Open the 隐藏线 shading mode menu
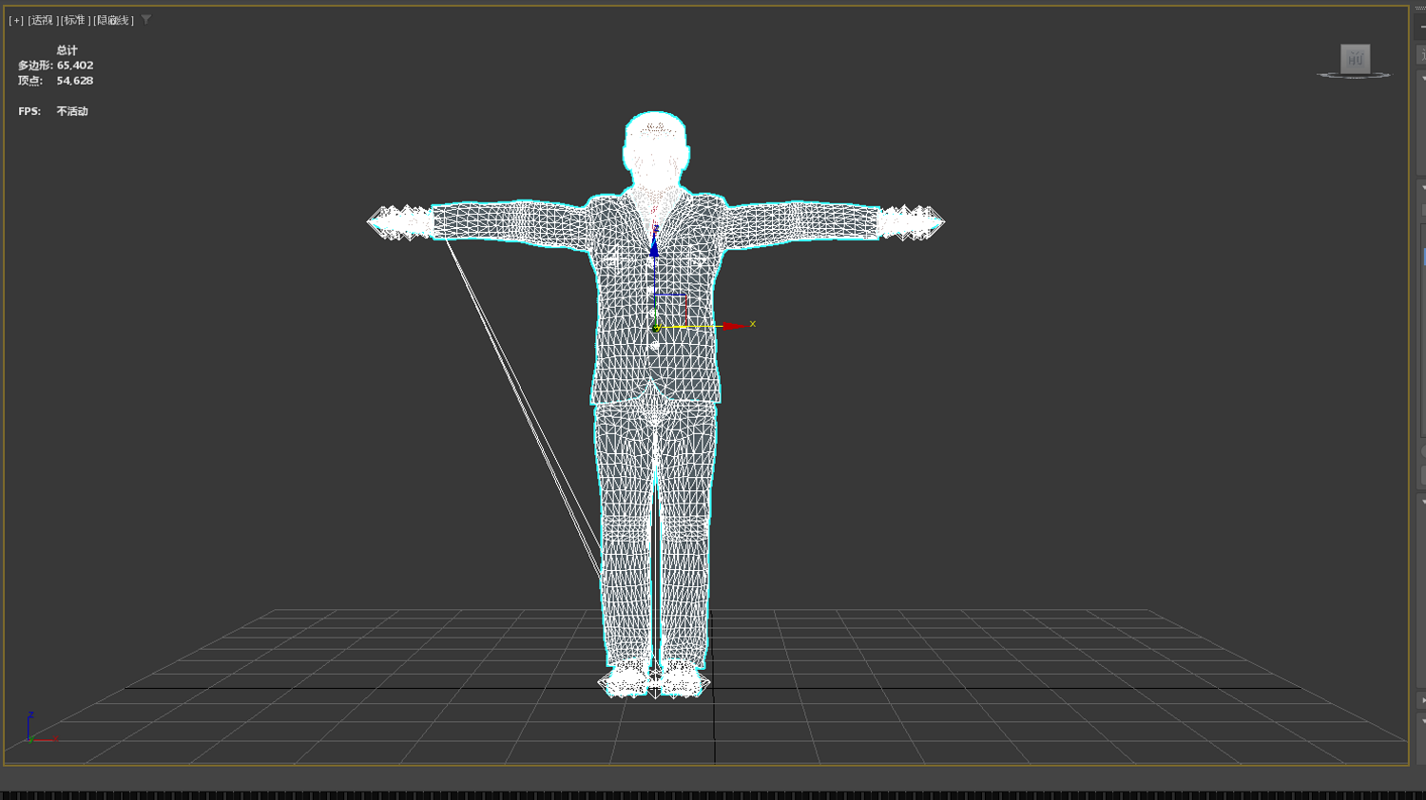The image size is (1426, 800). coord(113,20)
